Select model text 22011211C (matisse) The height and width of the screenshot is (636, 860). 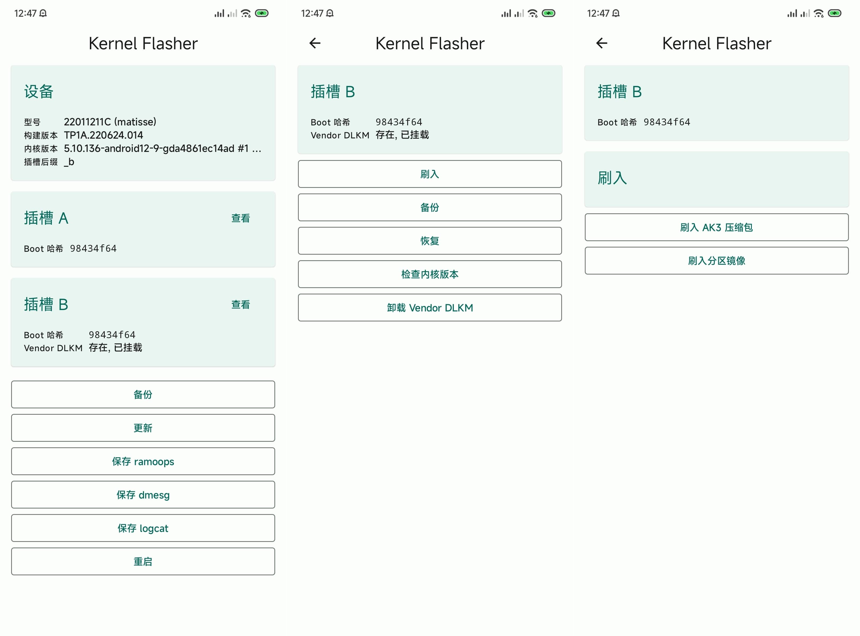click(x=110, y=122)
